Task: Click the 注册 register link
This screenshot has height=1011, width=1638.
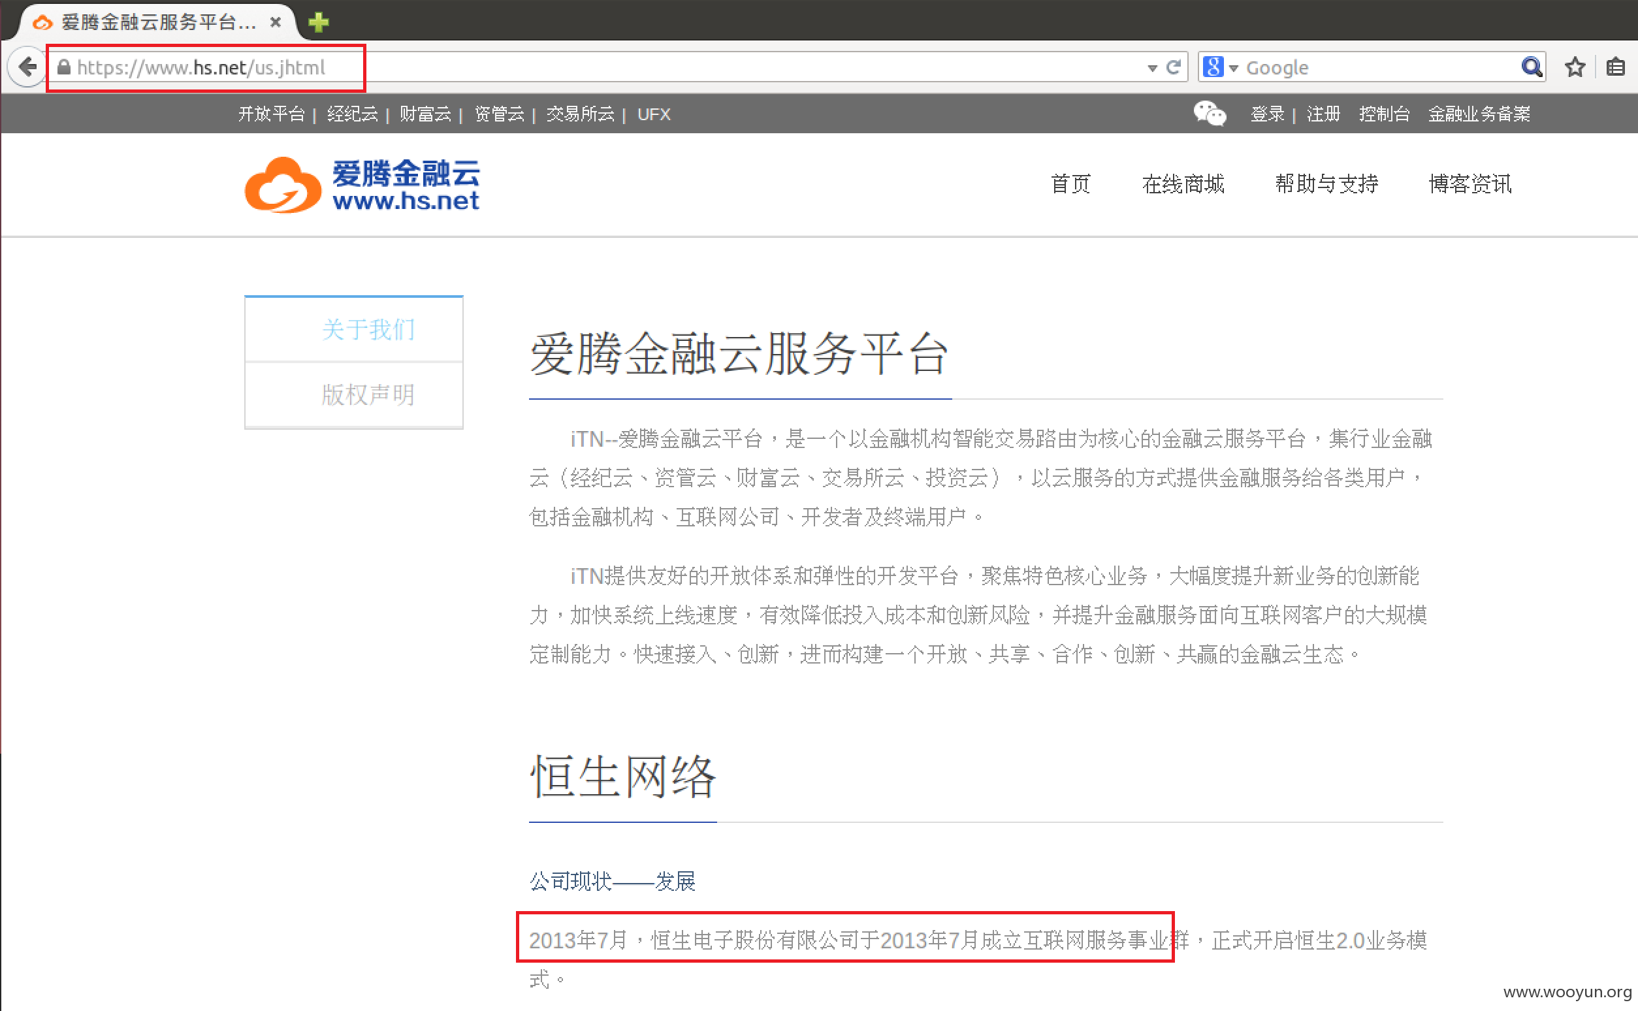Action: click(1323, 114)
